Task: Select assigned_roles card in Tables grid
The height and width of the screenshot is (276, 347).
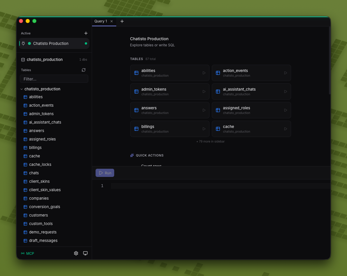Action: click(251, 110)
